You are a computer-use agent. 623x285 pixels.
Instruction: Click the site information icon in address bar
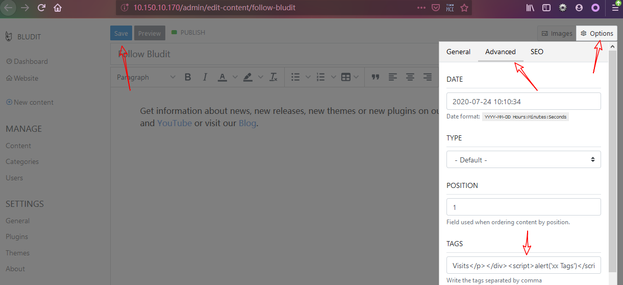pos(124,8)
